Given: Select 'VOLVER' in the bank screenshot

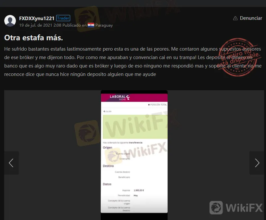Looking at the screenshot, I should coord(108,111).
